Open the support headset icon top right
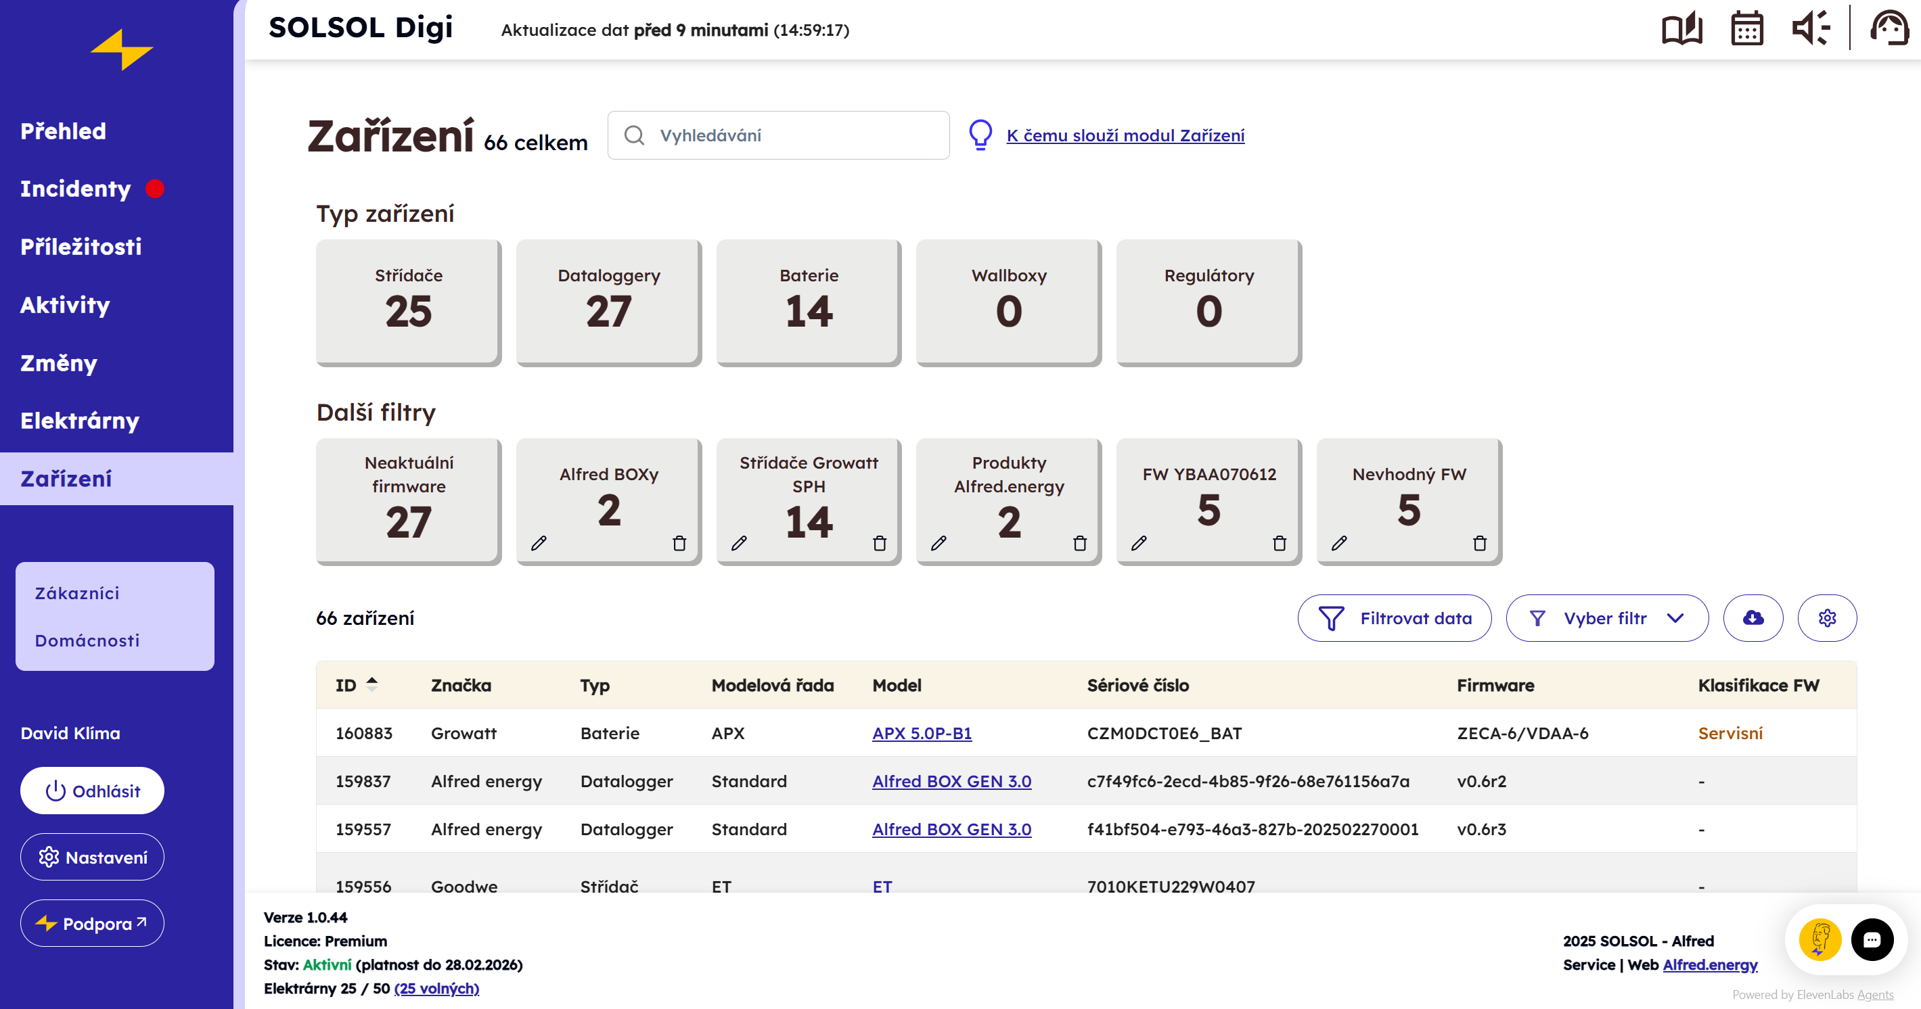This screenshot has height=1009, width=1921. click(x=1889, y=29)
